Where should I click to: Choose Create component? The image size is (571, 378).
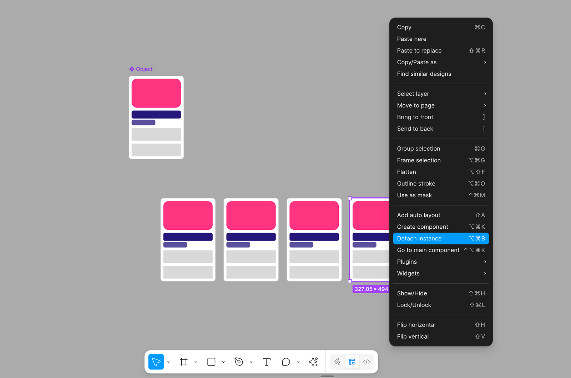click(441, 227)
